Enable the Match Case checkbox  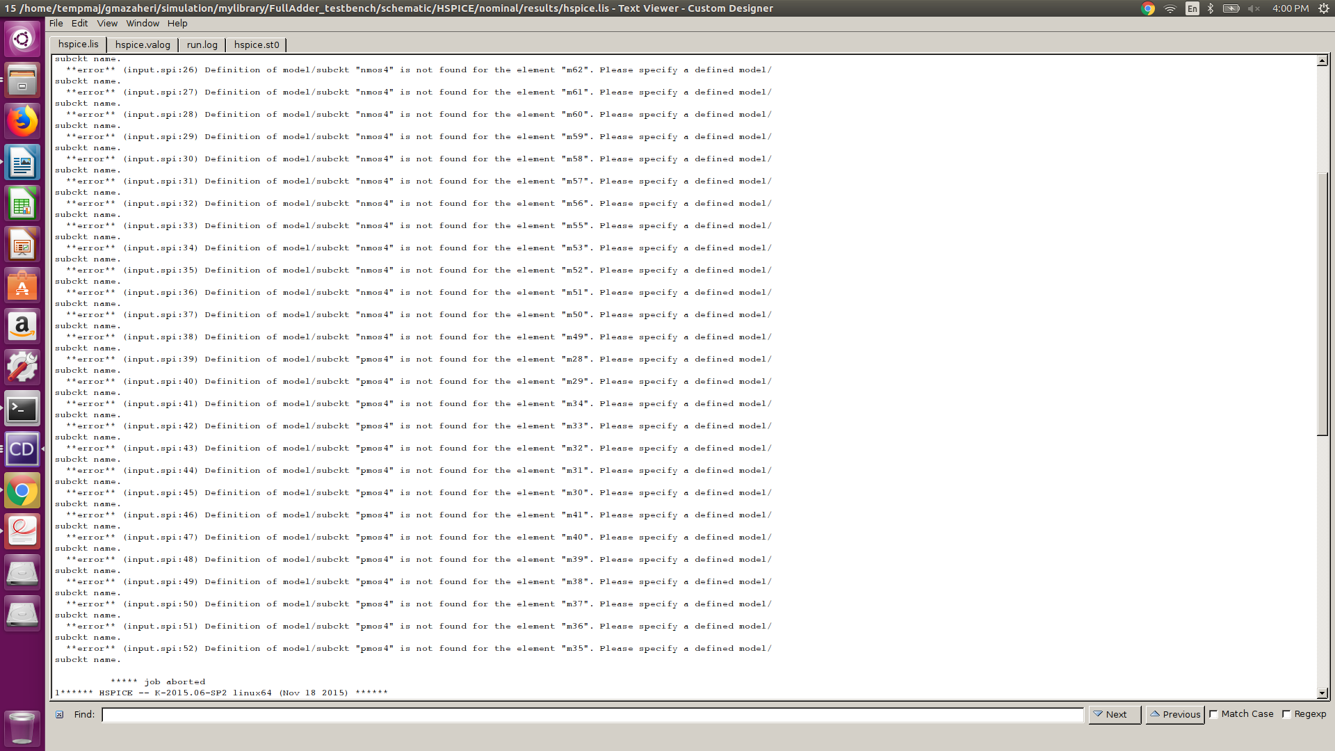click(1214, 714)
